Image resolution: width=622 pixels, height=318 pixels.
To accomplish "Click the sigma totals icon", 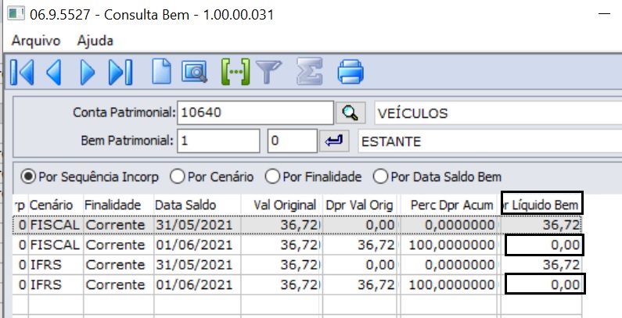I will click(x=309, y=71).
